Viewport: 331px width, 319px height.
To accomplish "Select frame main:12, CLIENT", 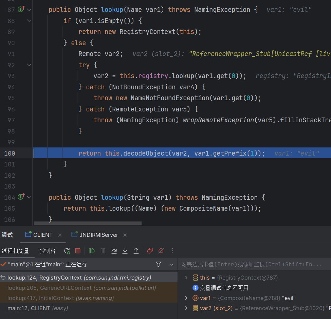I will coord(89,308).
